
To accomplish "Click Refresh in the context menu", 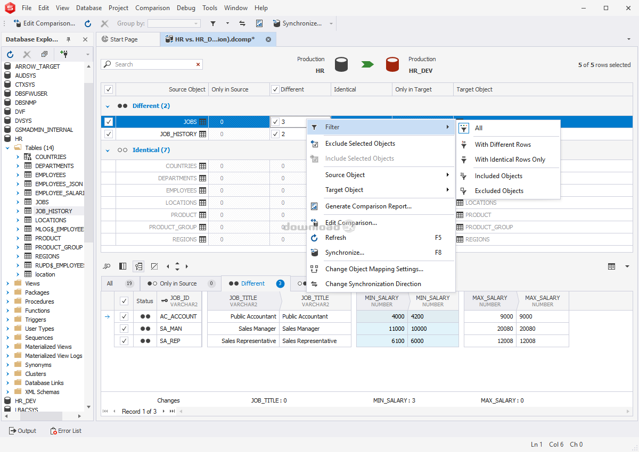I will point(381,238).
